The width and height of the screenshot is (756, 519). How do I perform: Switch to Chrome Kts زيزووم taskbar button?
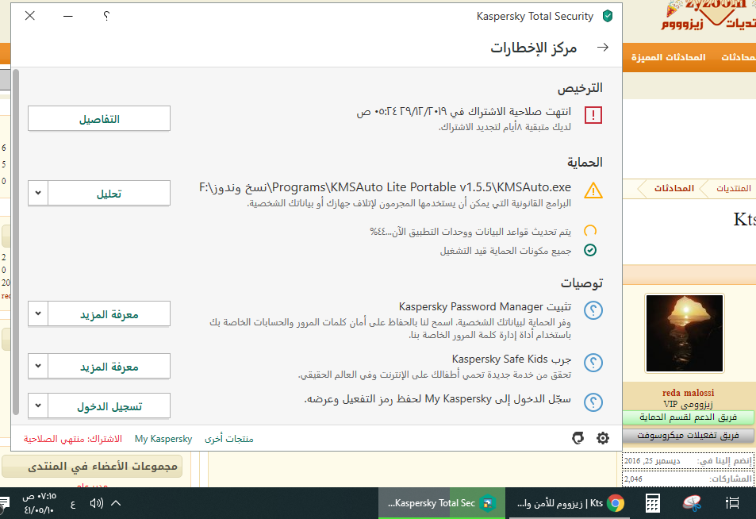tap(568, 503)
